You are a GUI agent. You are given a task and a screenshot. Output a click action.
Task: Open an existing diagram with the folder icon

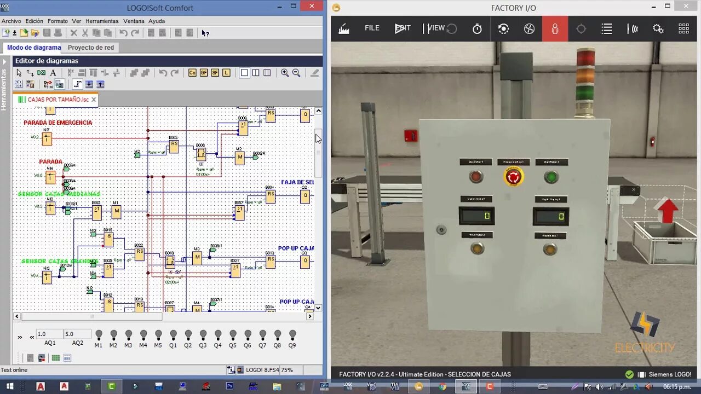24,33
